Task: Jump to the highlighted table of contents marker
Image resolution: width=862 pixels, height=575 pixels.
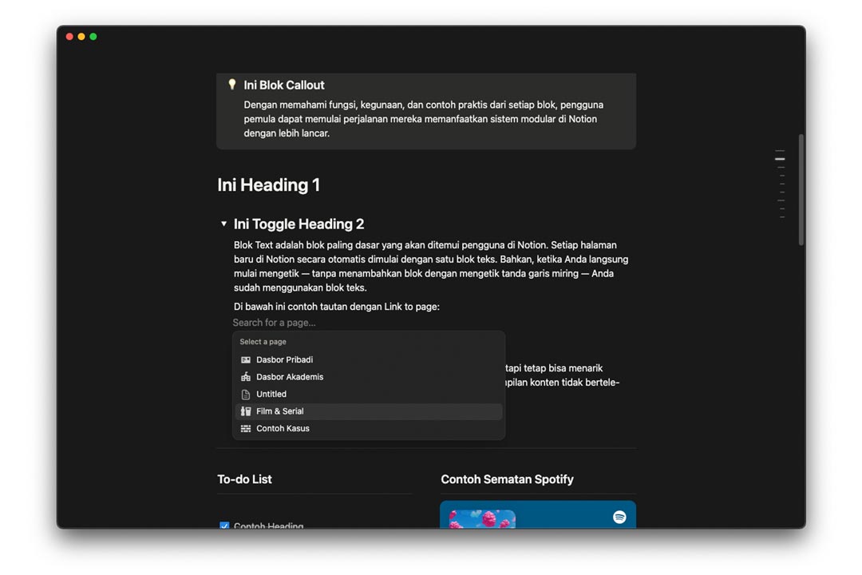Action: 780,159
